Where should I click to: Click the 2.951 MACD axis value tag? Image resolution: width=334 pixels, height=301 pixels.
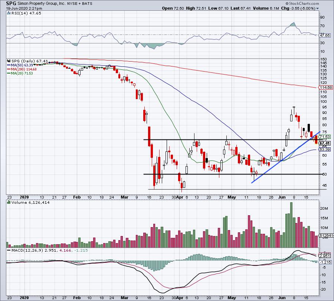click(325, 256)
